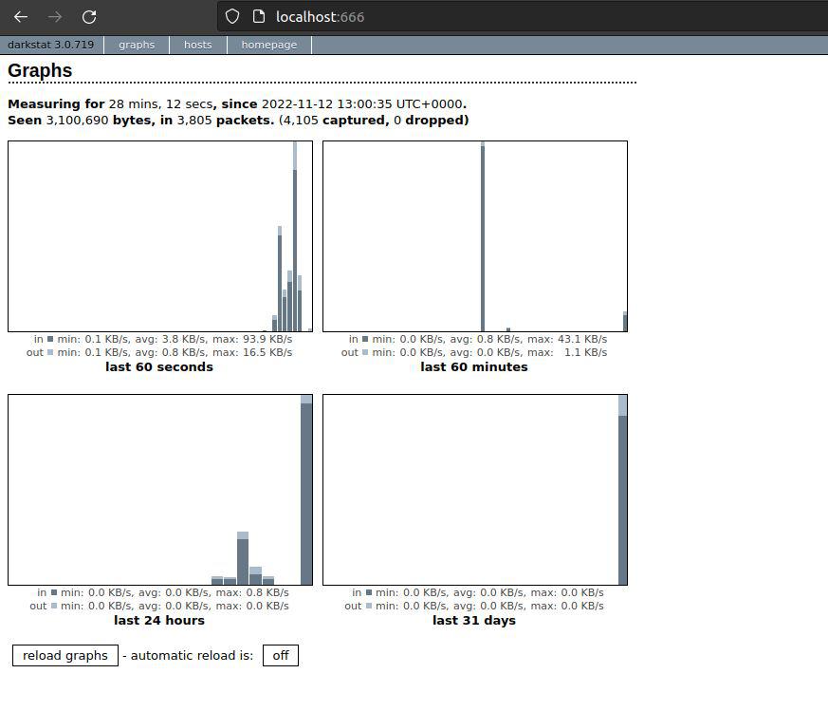Click the 'out' legend swatch under 24 hours
This screenshot has width=828, height=711.
point(53,606)
